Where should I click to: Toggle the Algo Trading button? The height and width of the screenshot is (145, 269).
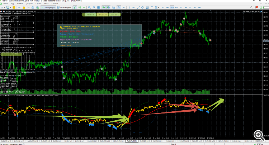coord(48,8)
